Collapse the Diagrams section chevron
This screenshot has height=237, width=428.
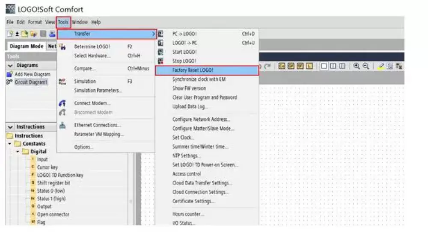10,66
